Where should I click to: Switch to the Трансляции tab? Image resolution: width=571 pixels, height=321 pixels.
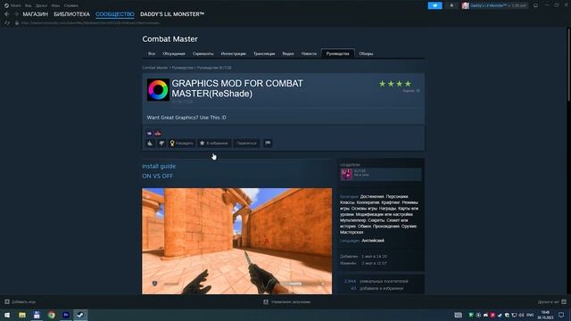click(x=264, y=53)
